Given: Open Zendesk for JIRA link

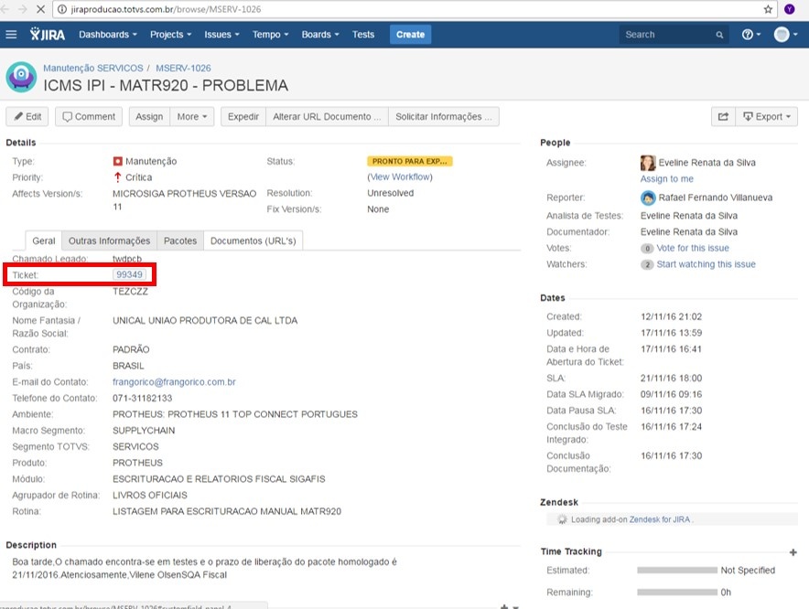Looking at the screenshot, I should coord(660,519).
